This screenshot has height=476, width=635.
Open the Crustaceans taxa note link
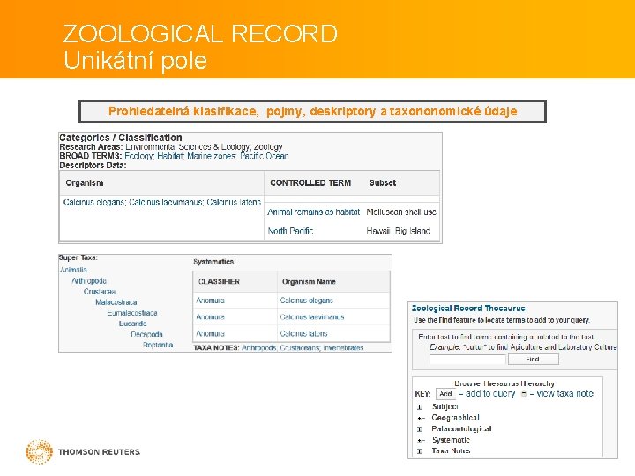click(300, 347)
